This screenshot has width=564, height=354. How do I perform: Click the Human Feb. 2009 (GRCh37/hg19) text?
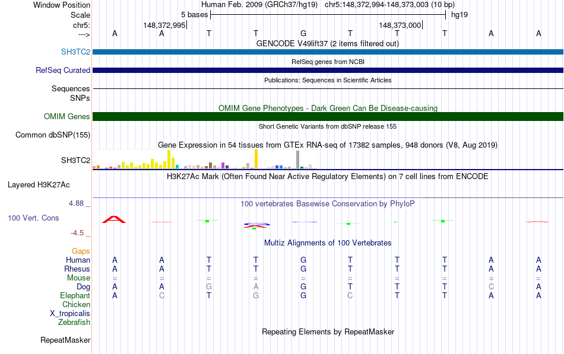[259, 5]
